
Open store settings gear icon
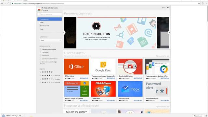pos(168,8)
